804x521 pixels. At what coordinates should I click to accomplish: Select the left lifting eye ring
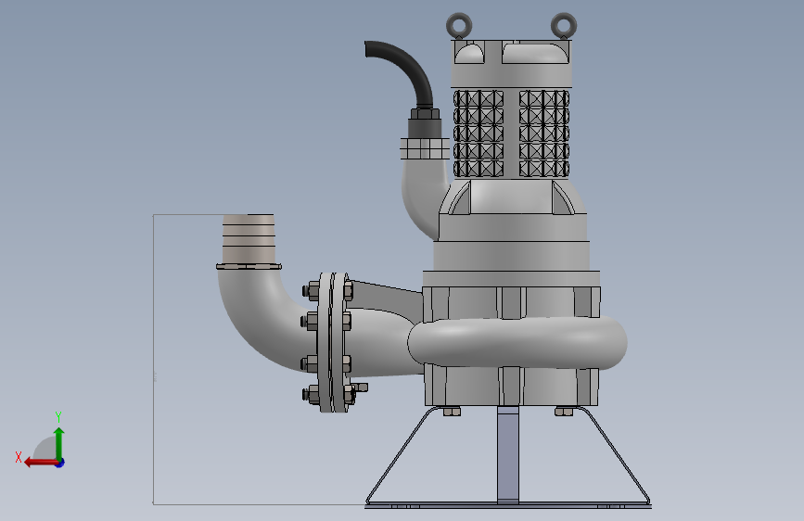coord(459,25)
